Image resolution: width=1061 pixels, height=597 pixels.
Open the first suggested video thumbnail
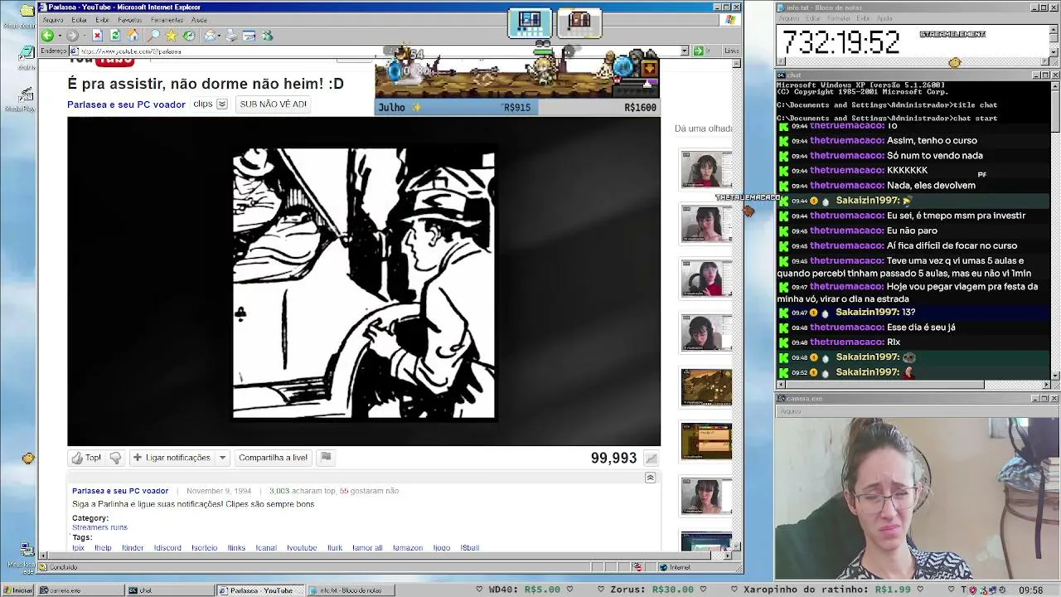click(x=706, y=170)
